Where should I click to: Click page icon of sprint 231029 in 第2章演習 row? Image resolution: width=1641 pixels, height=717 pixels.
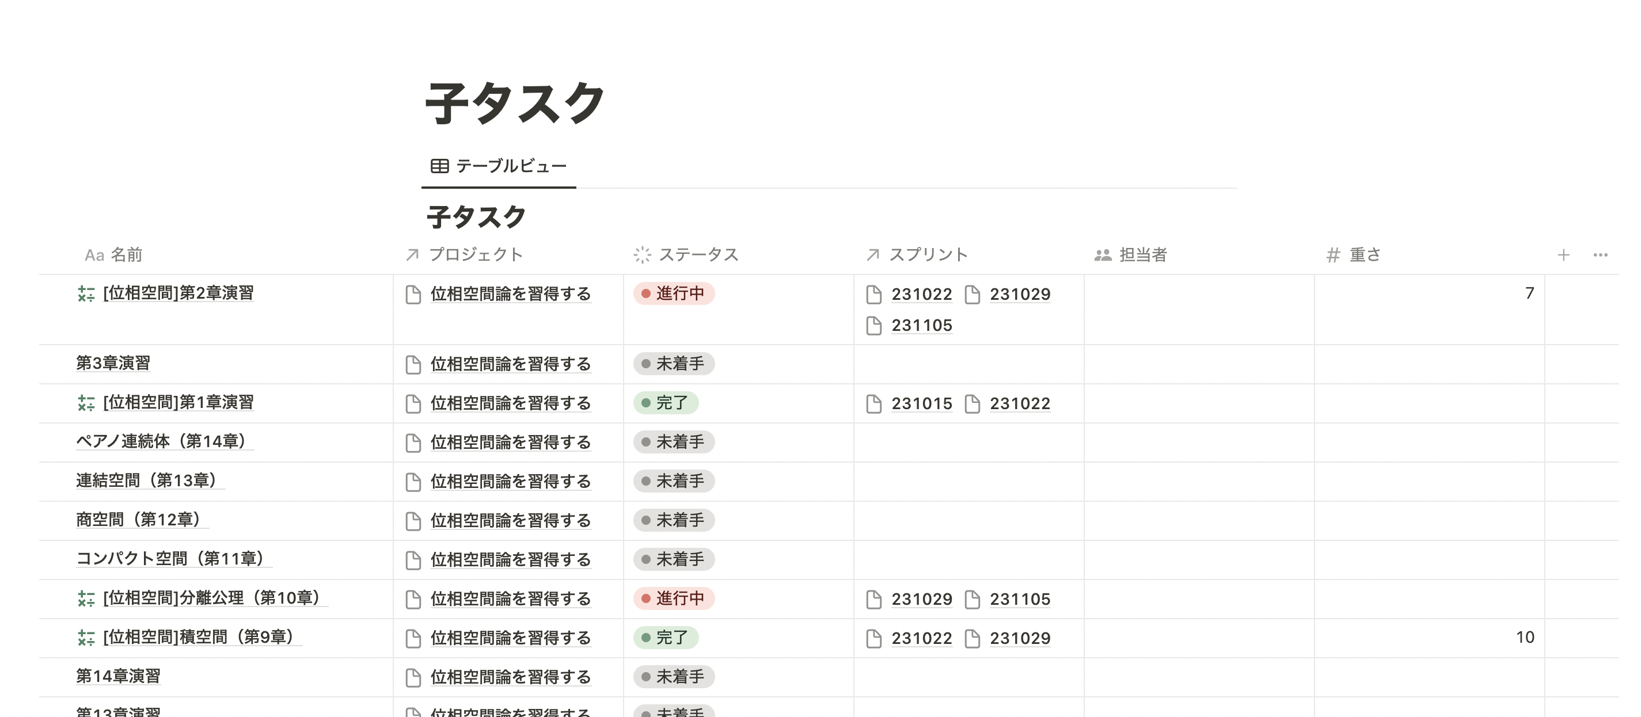click(972, 294)
